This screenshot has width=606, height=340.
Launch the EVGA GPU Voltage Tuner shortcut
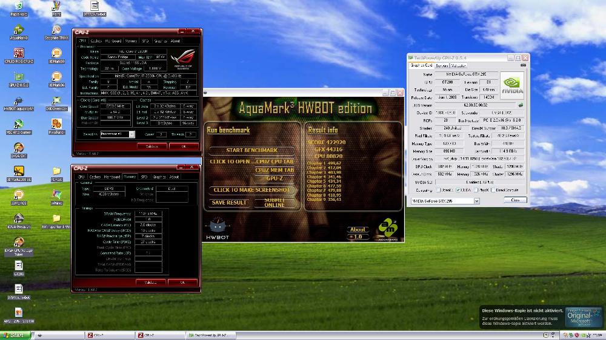(x=19, y=246)
